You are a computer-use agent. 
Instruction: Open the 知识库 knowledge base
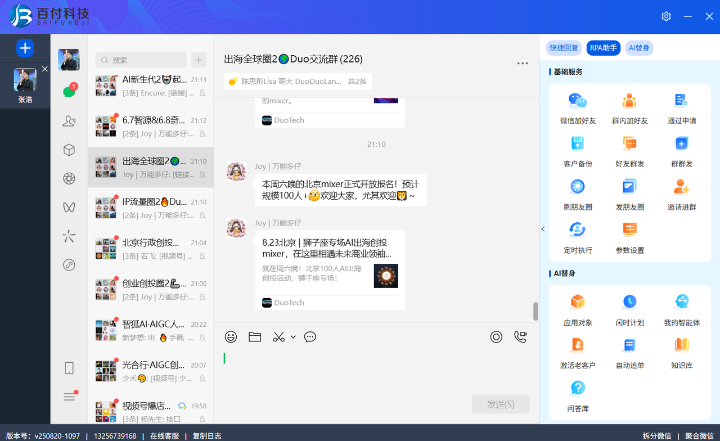tap(681, 352)
